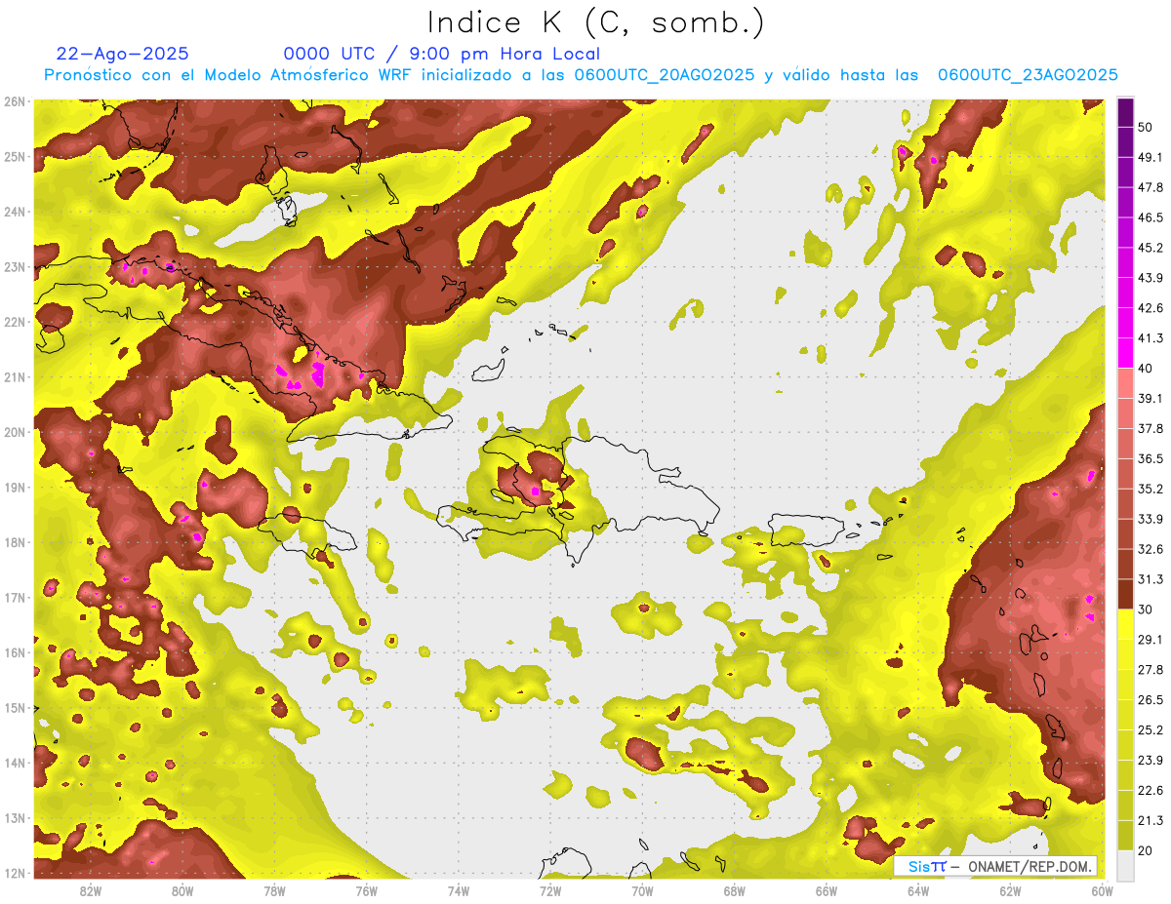Click the '15N' latitude label

tap(15, 707)
